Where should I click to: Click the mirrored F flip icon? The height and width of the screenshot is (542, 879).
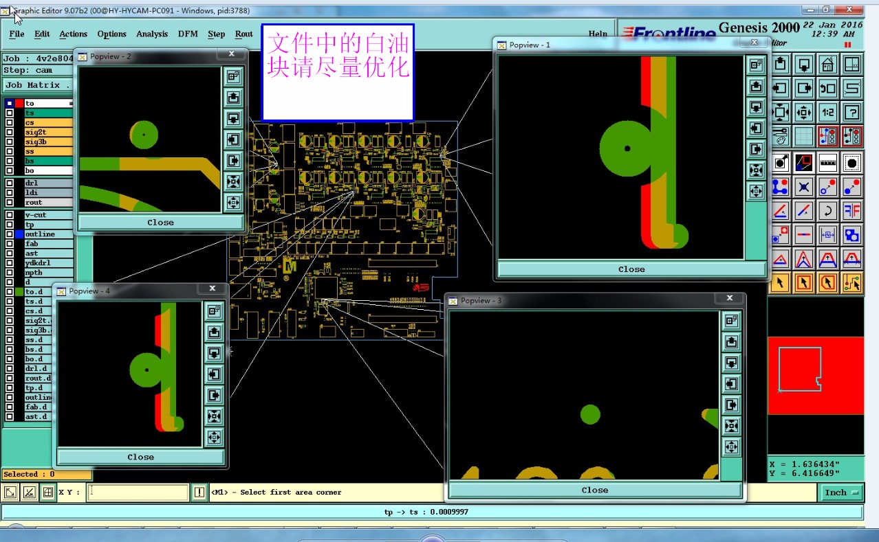coord(852,210)
